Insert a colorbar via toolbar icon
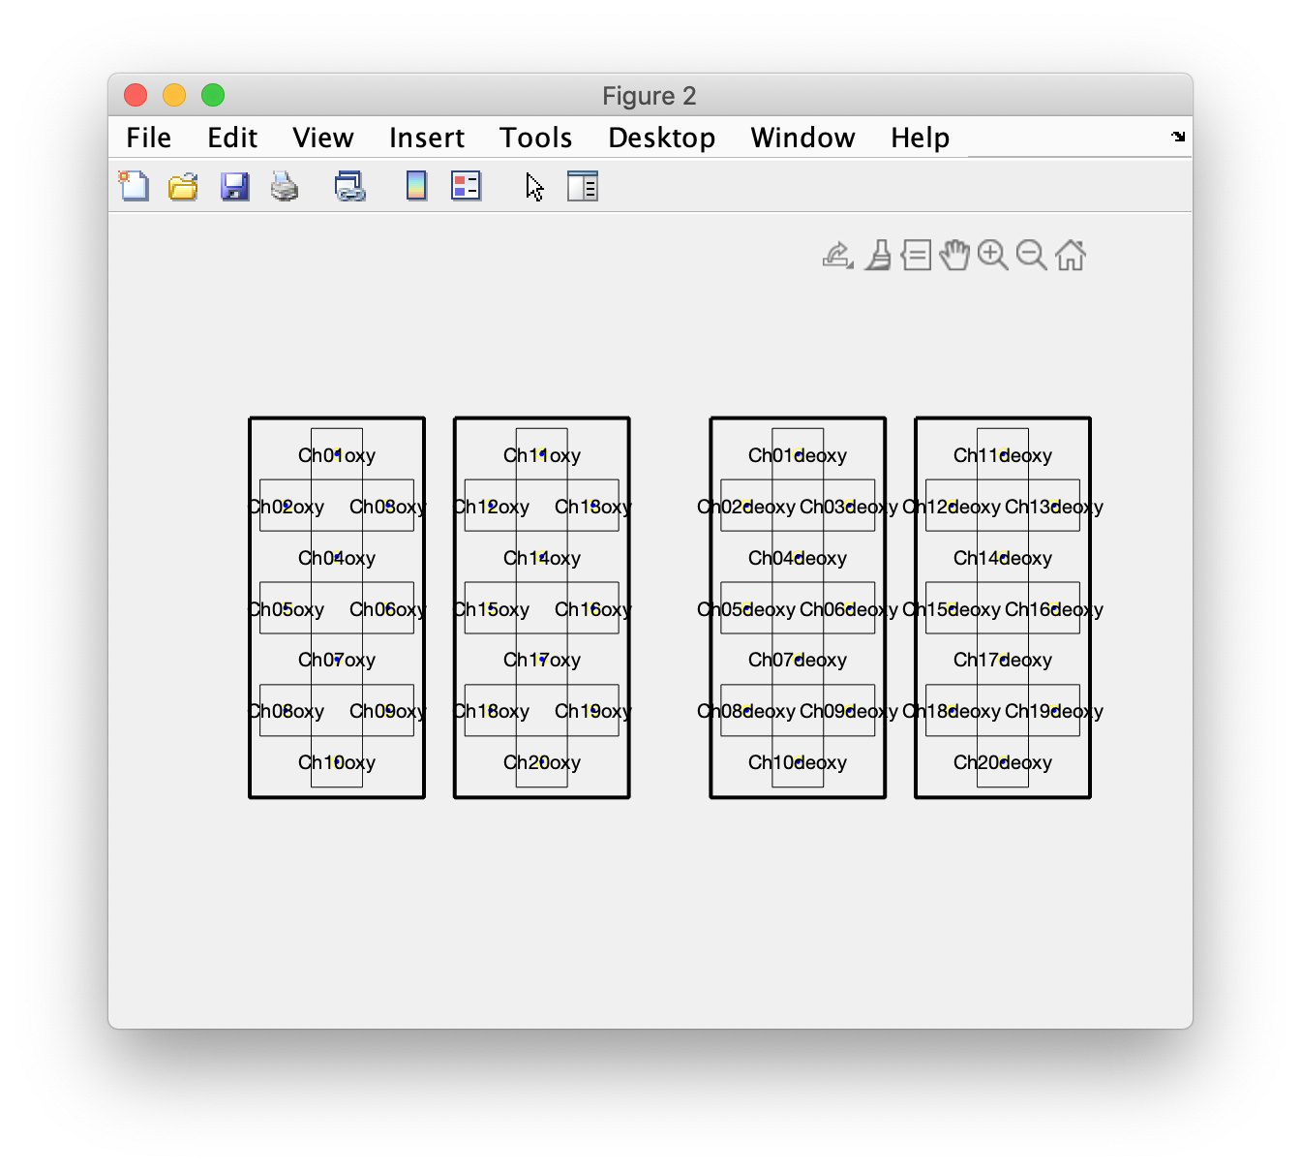1301x1172 pixels. click(416, 185)
